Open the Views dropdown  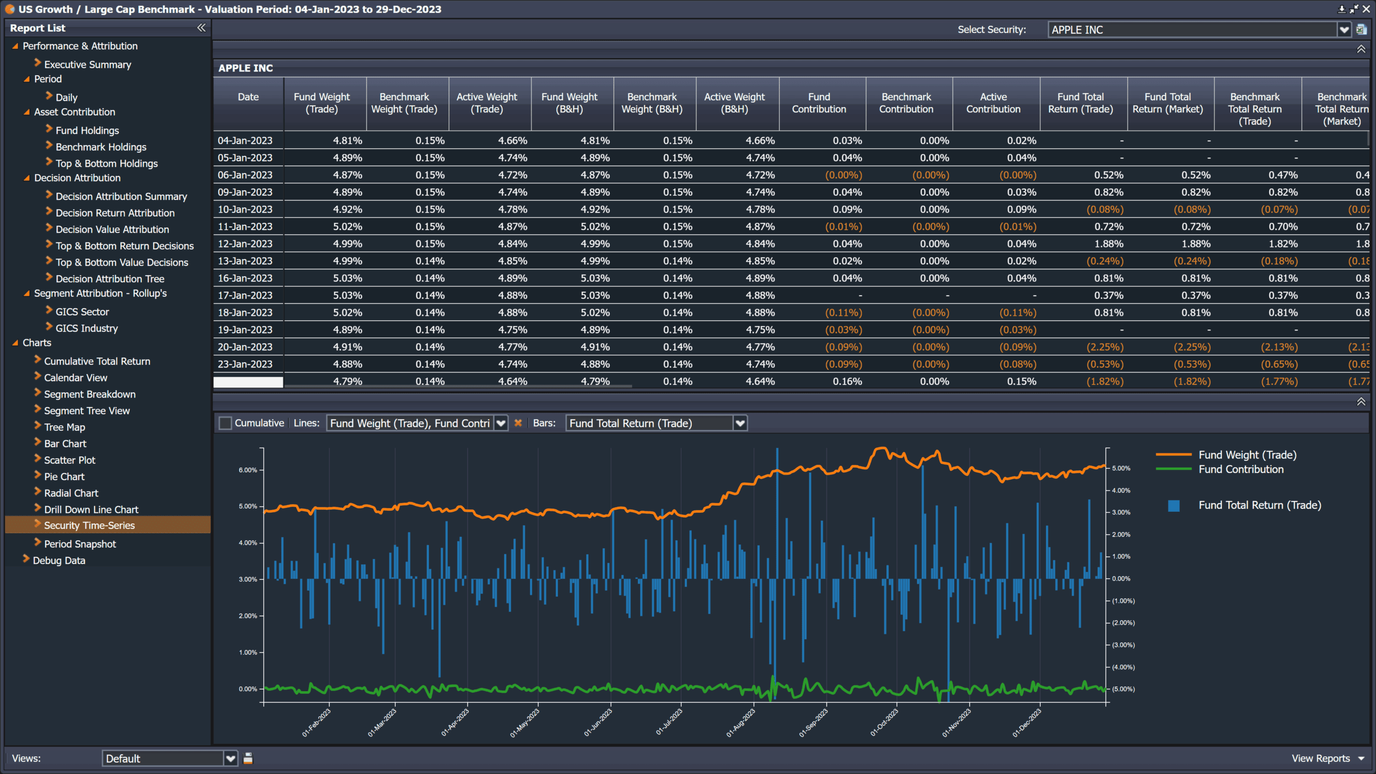coord(231,758)
